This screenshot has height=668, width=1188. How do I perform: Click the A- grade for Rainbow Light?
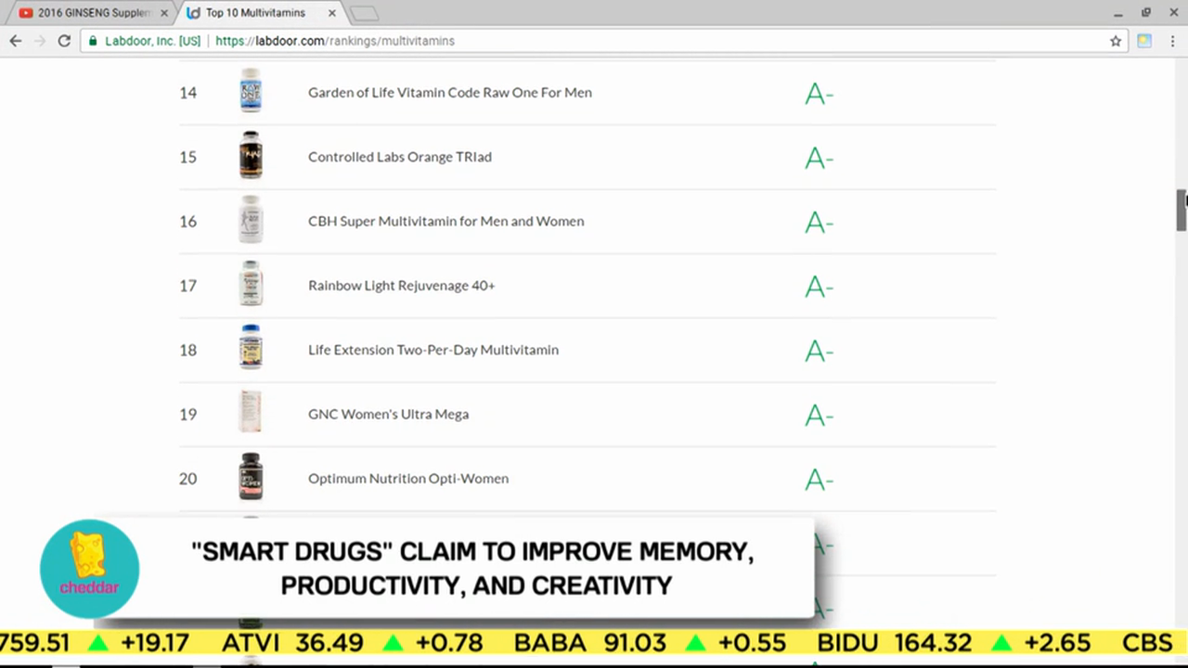pos(819,287)
